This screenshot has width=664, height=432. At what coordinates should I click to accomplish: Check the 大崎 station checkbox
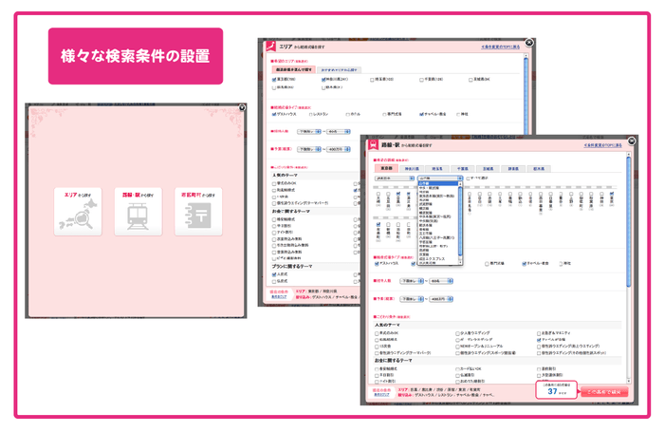coord(378,194)
